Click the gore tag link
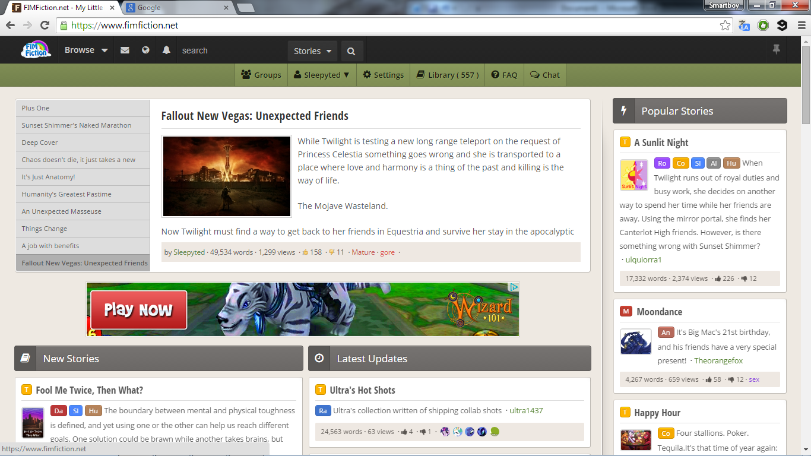The image size is (811, 456). 388,252
